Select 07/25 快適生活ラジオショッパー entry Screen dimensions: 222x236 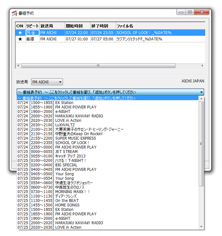click(108, 183)
